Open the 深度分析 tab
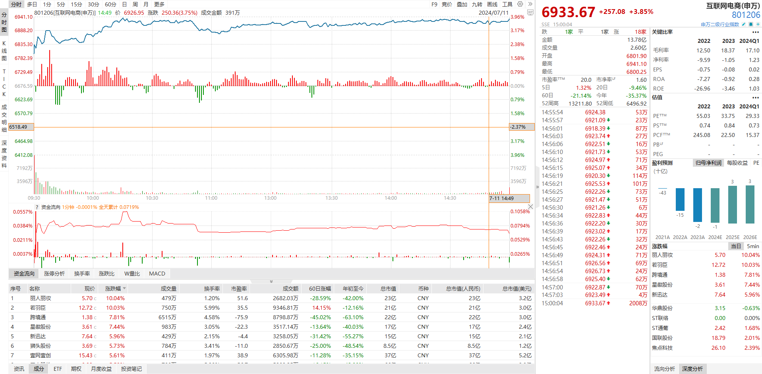This screenshot has height=374, width=762. pyautogui.click(x=692, y=369)
